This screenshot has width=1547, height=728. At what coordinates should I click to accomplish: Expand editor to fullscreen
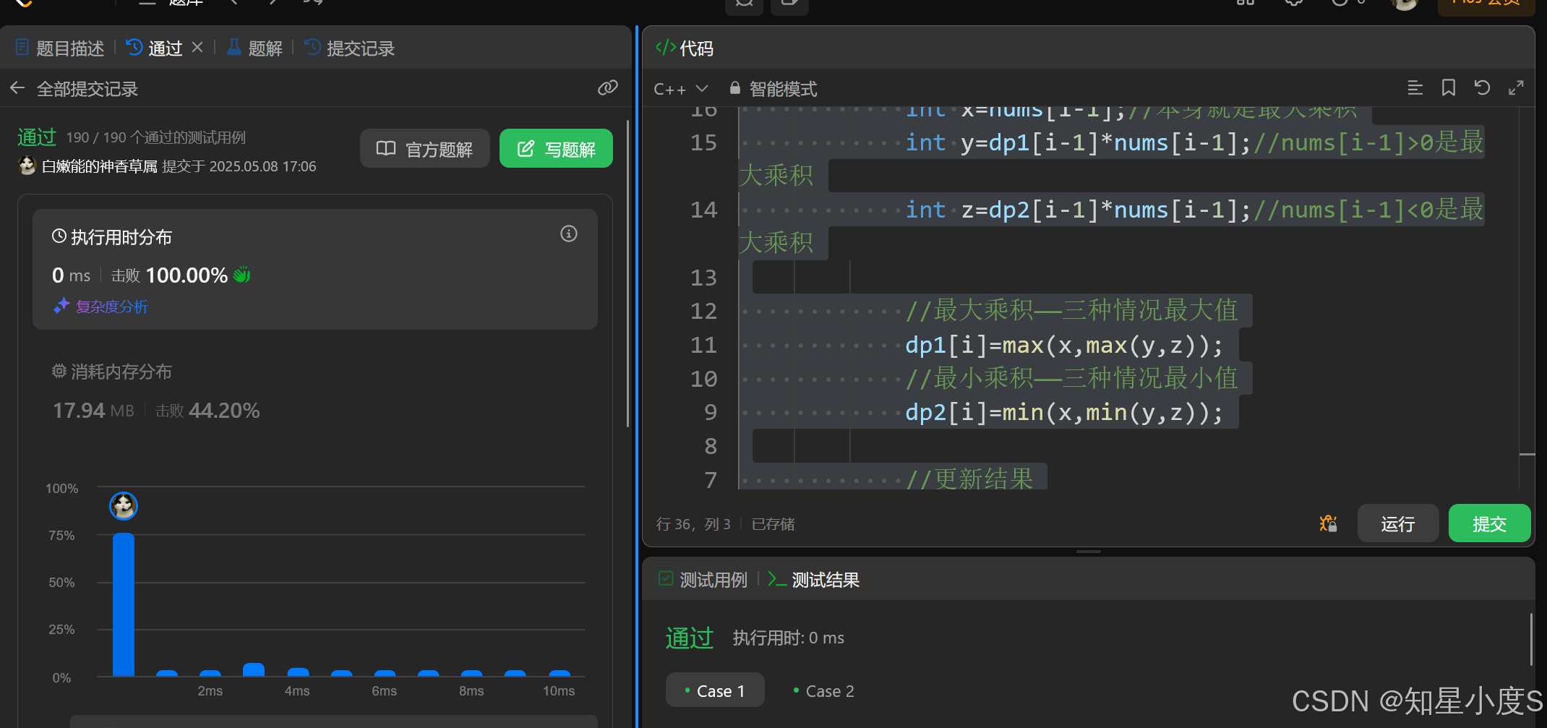point(1516,88)
